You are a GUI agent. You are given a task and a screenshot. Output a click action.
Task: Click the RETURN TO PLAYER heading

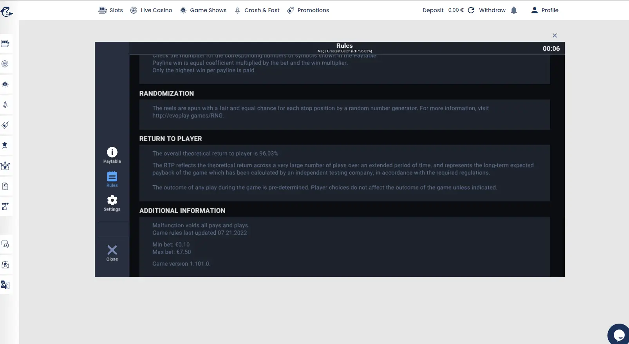pyautogui.click(x=171, y=139)
